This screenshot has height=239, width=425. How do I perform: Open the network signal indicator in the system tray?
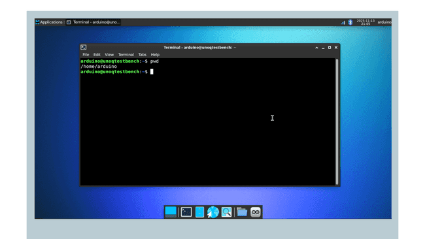(343, 22)
